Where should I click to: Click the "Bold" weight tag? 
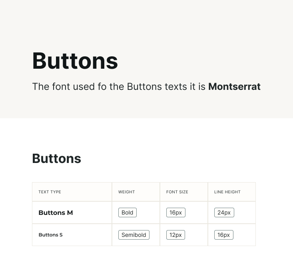click(x=128, y=212)
